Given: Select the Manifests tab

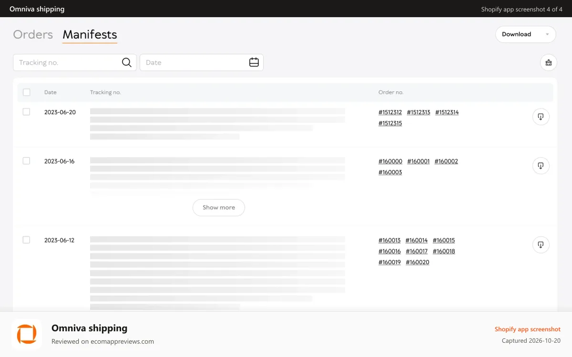Looking at the screenshot, I should (90, 34).
